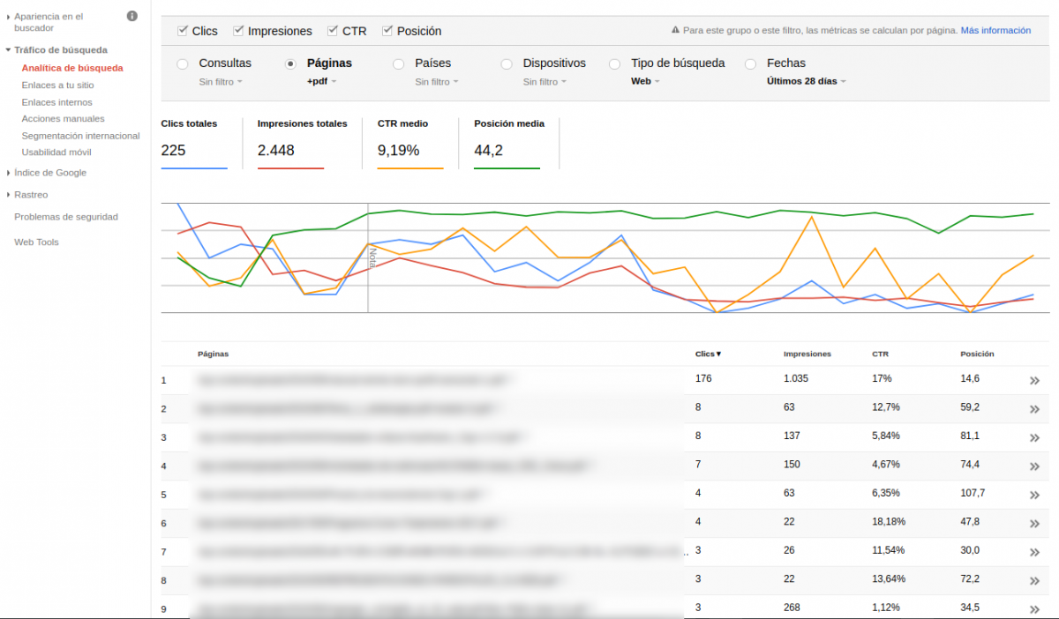Open Enlaces internos in sidebar
This screenshot has height=619, width=1059.
click(x=56, y=102)
